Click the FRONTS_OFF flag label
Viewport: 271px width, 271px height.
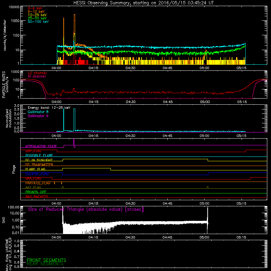coord(36,192)
